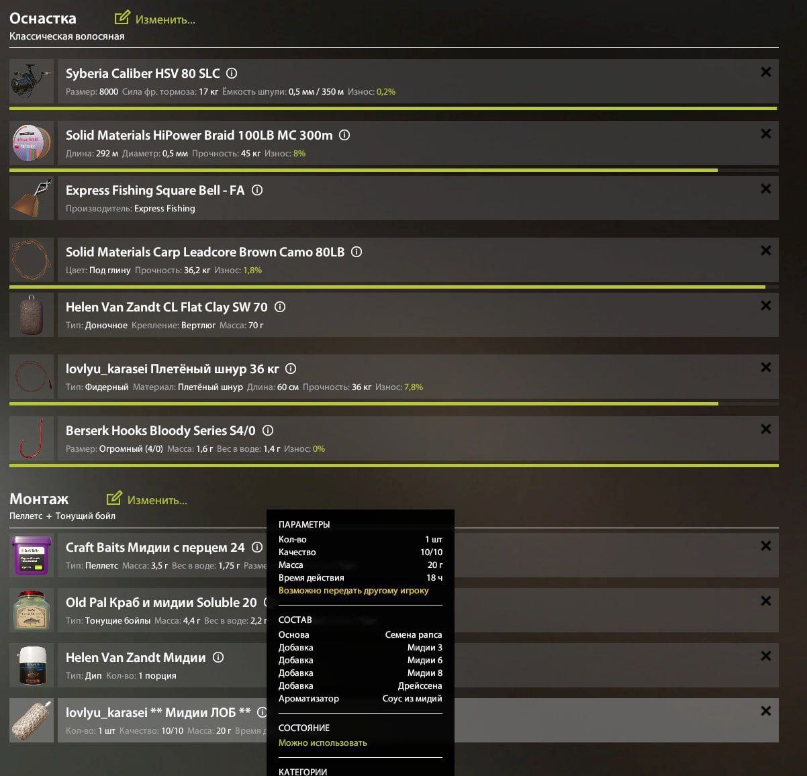Screen dimensions: 807x776
Task: Select the Helen Van Zandt dip bottle thumbnail
Action: click(x=32, y=665)
